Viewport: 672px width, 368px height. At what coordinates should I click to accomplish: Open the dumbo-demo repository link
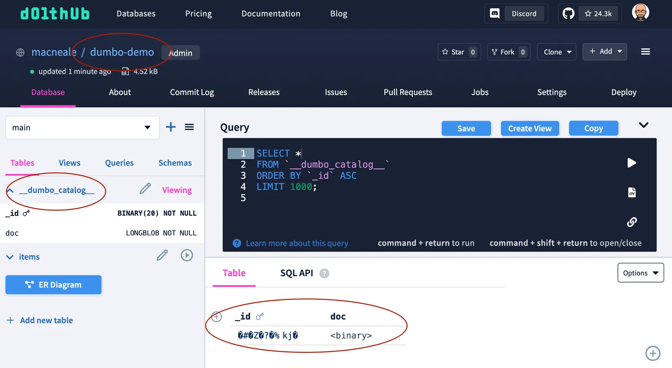pos(122,52)
